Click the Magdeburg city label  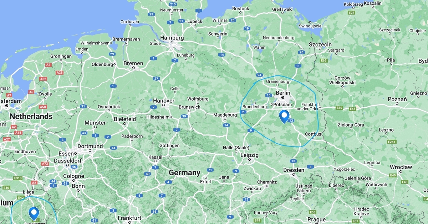click(x=225, y=115)
